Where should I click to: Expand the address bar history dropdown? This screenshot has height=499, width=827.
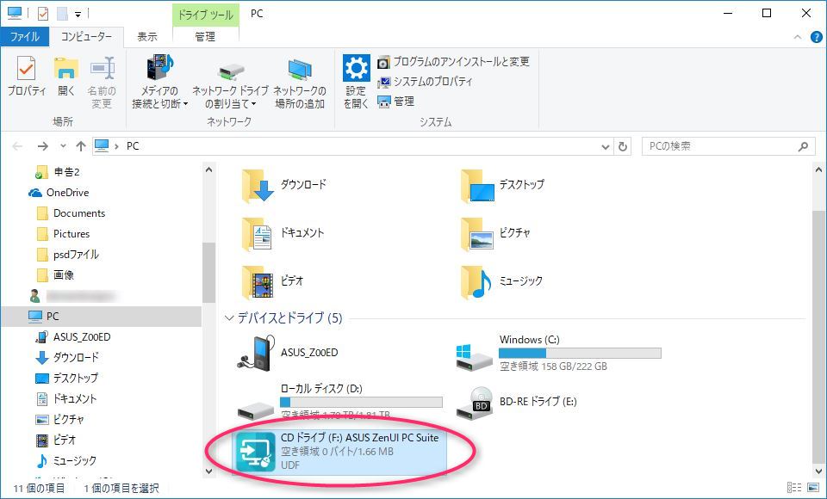(606, 146)
